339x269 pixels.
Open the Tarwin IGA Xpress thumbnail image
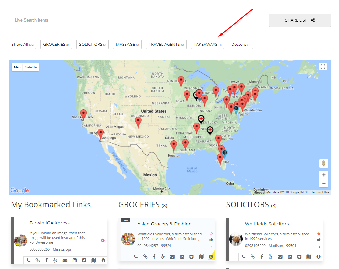tap(20, 241)
